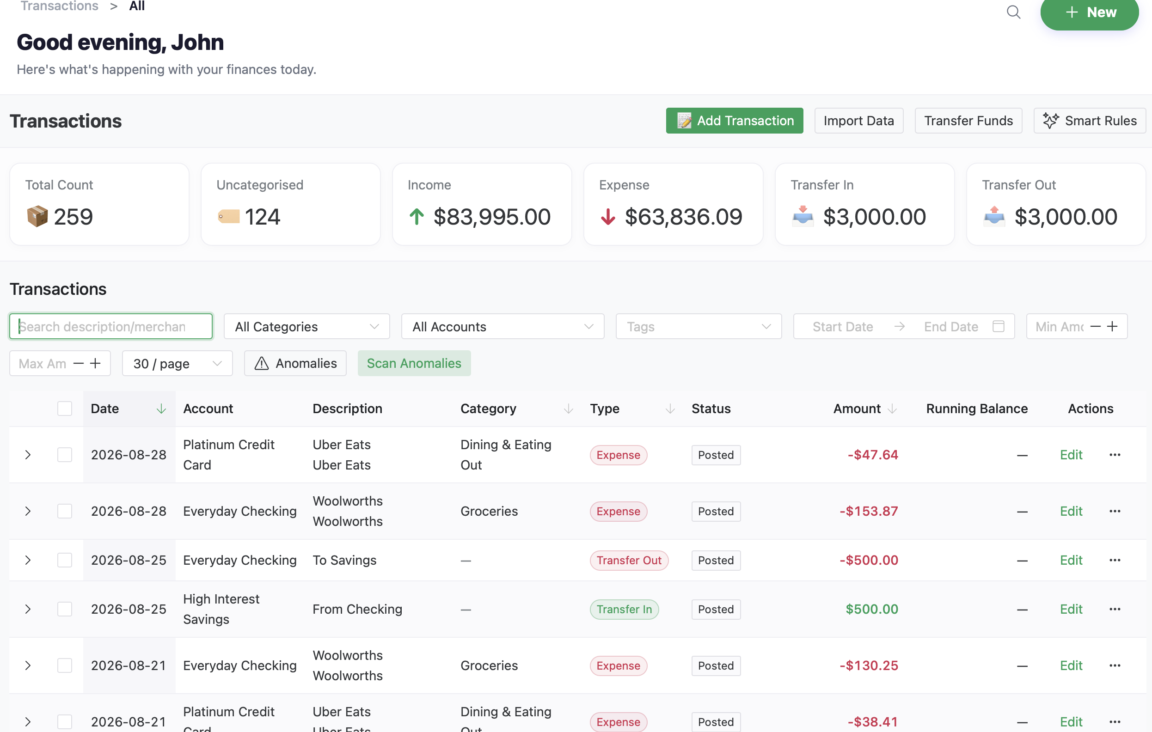Click the Start Date field
The width and height of the screenshot is (1152, 732).
pyautogui.click(x=842, y=327)
